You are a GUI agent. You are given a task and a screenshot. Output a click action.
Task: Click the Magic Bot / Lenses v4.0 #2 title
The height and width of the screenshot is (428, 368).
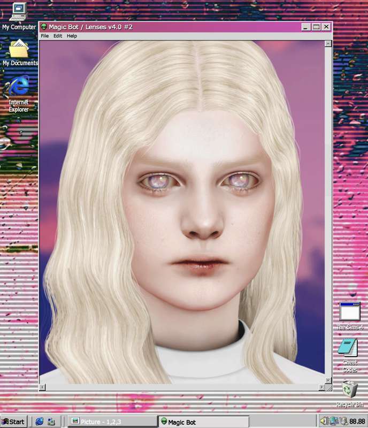[90, 27]
